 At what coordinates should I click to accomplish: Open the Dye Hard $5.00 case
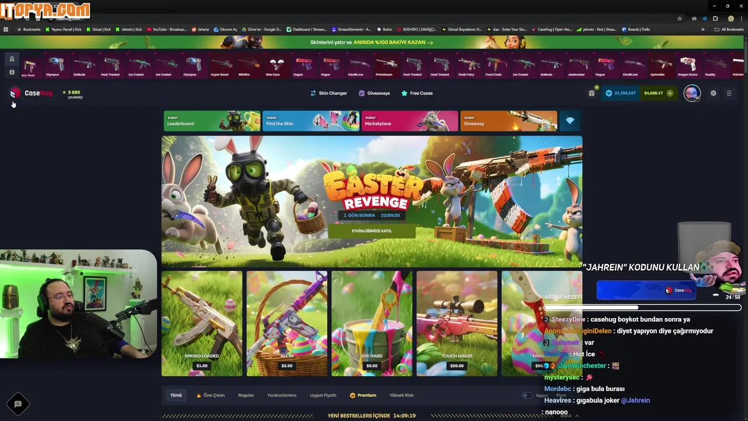click(372, 323)
